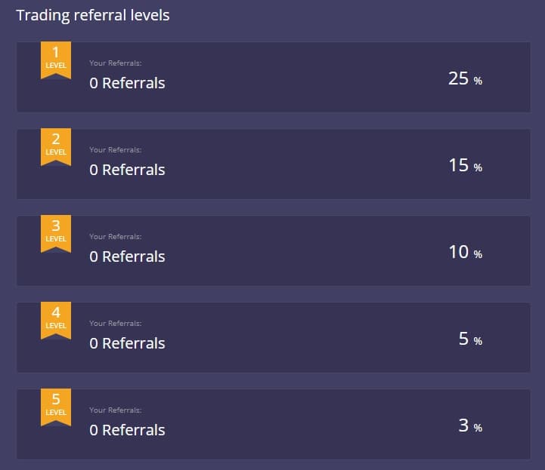
Task: Click the Level 1 orange badge
Action: 56,58
